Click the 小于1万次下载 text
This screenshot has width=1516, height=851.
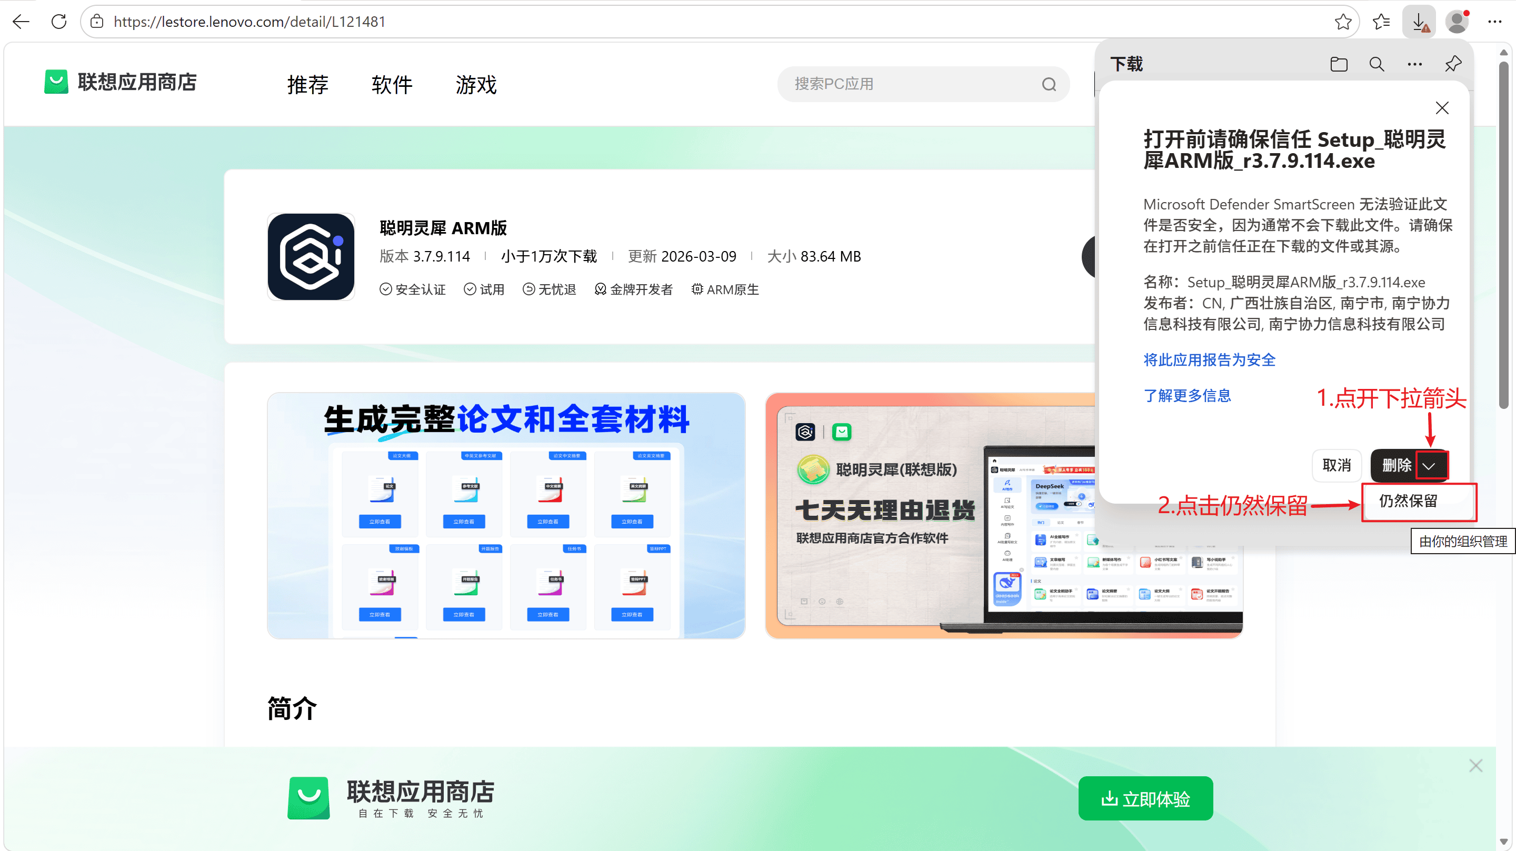[548, 257]
